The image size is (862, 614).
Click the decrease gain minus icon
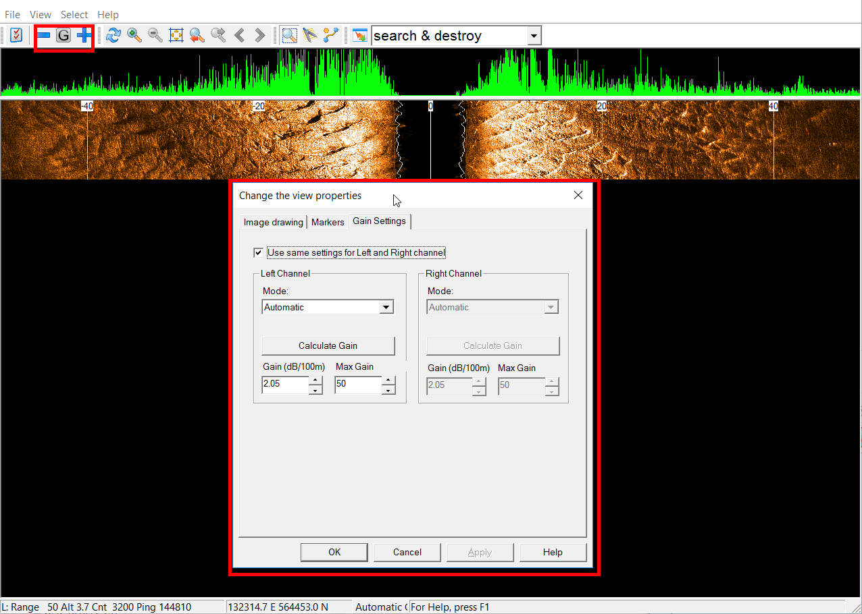pyautogui.click(x=44, y=36)
